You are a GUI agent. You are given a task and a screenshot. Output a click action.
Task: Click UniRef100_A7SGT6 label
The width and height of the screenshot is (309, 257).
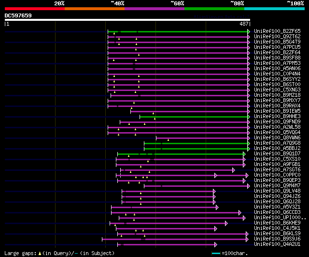[x=277, y=170]
